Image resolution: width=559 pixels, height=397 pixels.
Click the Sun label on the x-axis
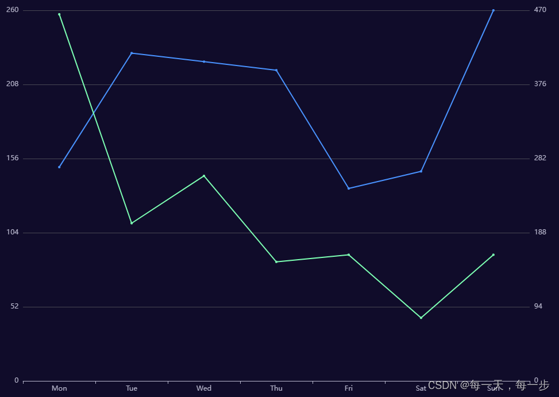[x=494, y=388]
